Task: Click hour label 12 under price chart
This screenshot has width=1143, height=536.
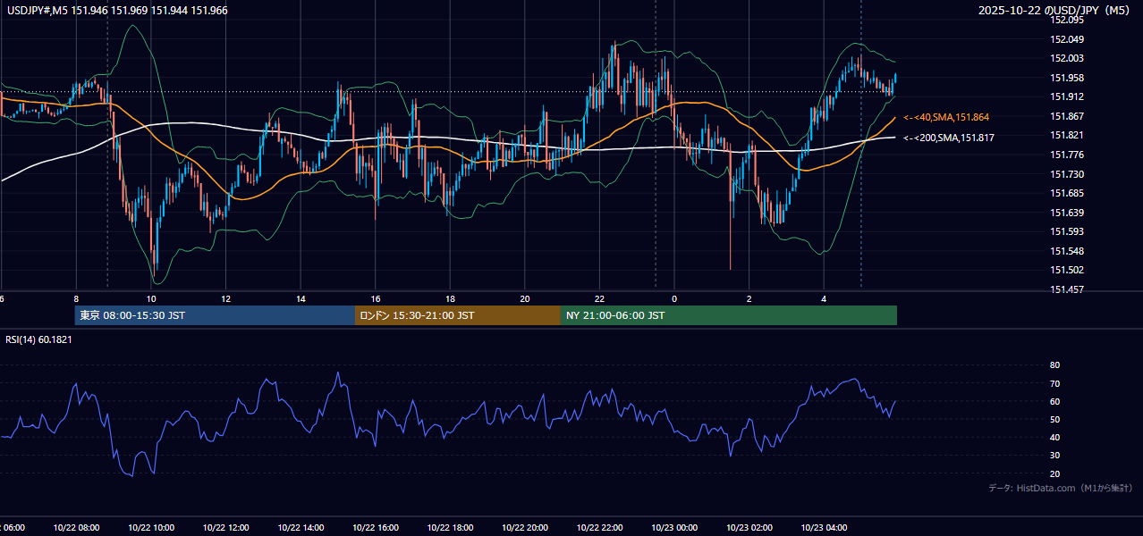Action: pos(225,298)
